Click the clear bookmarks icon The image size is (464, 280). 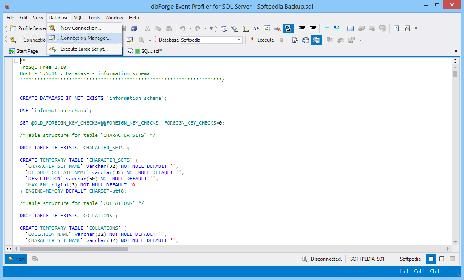[383, 28]
